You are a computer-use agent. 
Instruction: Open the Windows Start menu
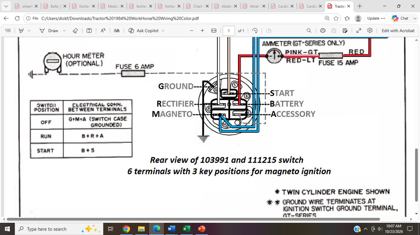7,229
